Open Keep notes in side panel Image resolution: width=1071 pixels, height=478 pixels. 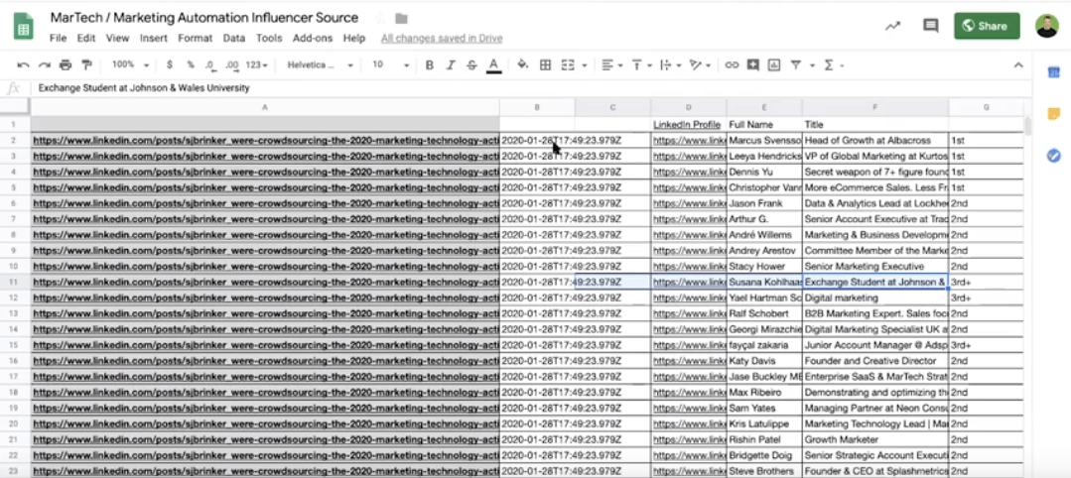point(1053,113)
